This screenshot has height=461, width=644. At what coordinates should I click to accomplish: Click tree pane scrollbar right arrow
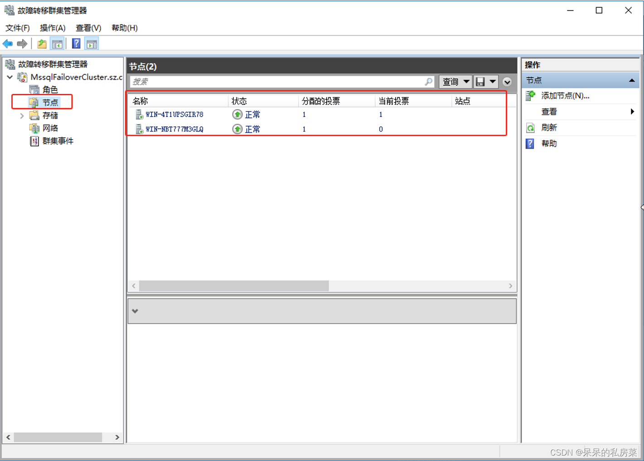coord(117,437)
